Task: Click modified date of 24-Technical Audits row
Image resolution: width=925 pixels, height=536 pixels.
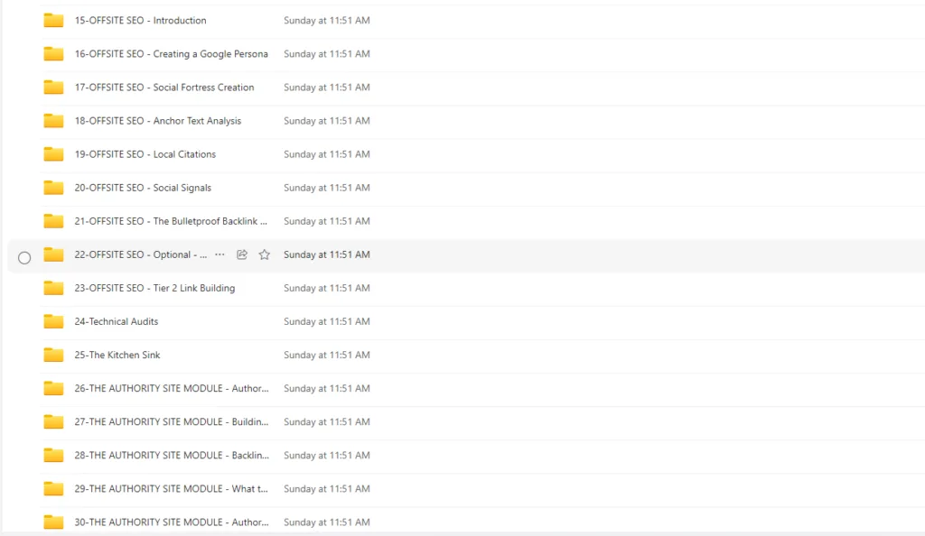Action: tap(326, 321)
